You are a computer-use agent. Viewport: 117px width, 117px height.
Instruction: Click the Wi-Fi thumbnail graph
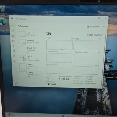23,58
